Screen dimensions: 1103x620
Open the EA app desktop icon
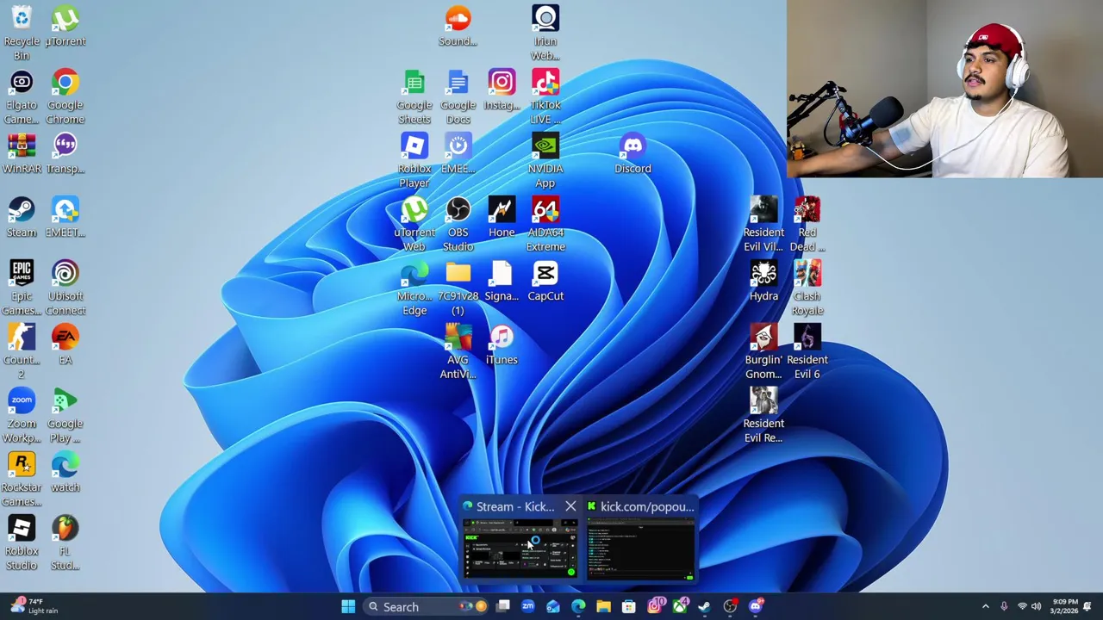[x=65, y=344]
